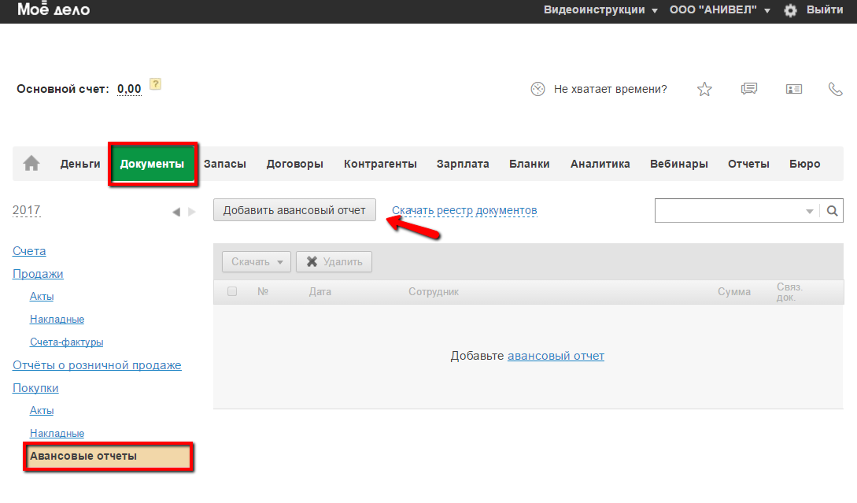Switch to the Запасы tab
Viewport: 857px width, 503px height.
[224, 164]
